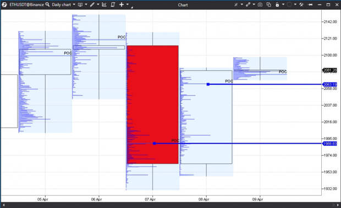This screenshot has height=208, width=341.
Task: Click the duplicate chart windows icon
Action: point(269,4)
